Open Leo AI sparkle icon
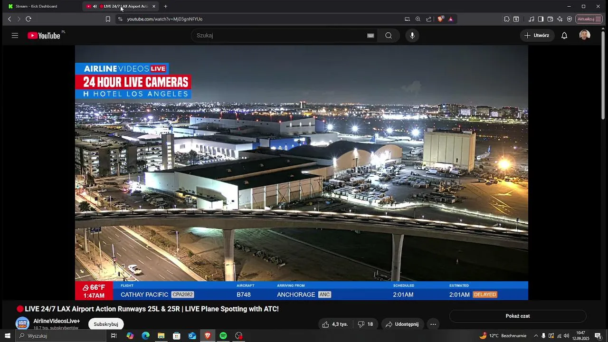This screenshot has height=342, width=608. (x=560, y=19)
